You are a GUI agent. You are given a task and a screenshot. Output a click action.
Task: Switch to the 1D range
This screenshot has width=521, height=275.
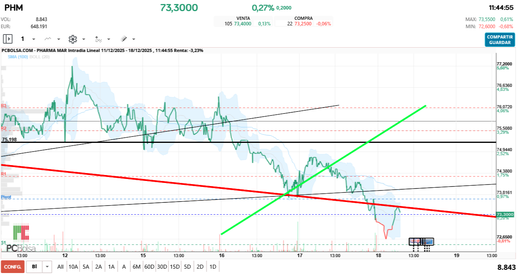(x=213, y=267)
